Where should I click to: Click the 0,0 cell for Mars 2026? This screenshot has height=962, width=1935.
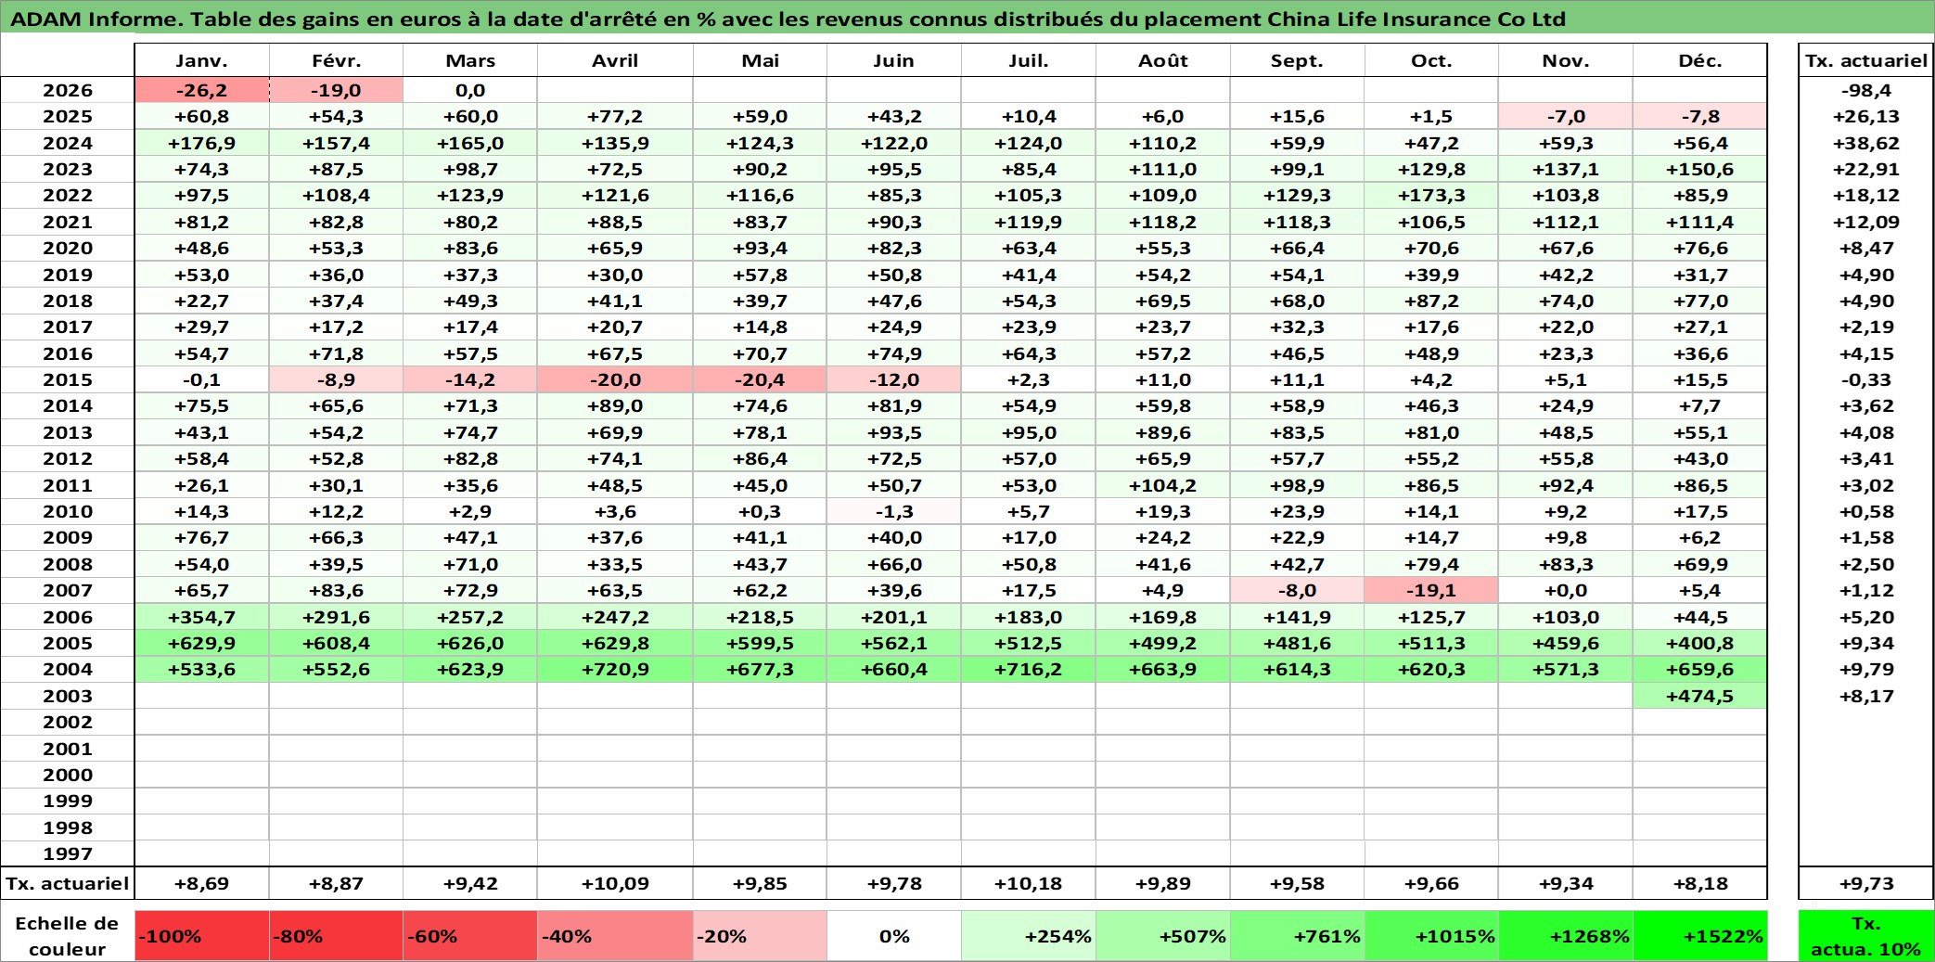point(469,90)
